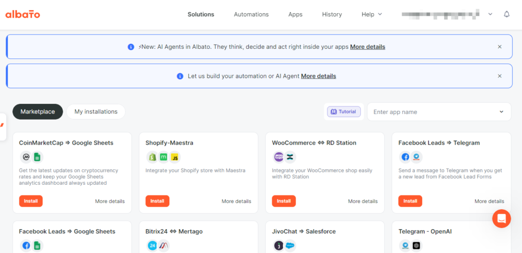Screen dimensions: 522x253
Task: Open History in top navigation
Action: pos(332,14)
